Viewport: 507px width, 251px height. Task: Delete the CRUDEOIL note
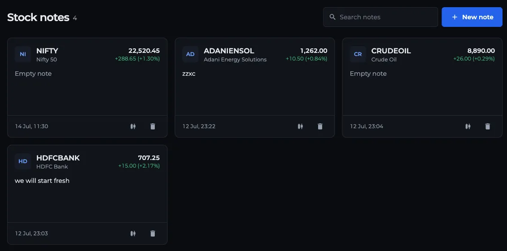point(488,126)
